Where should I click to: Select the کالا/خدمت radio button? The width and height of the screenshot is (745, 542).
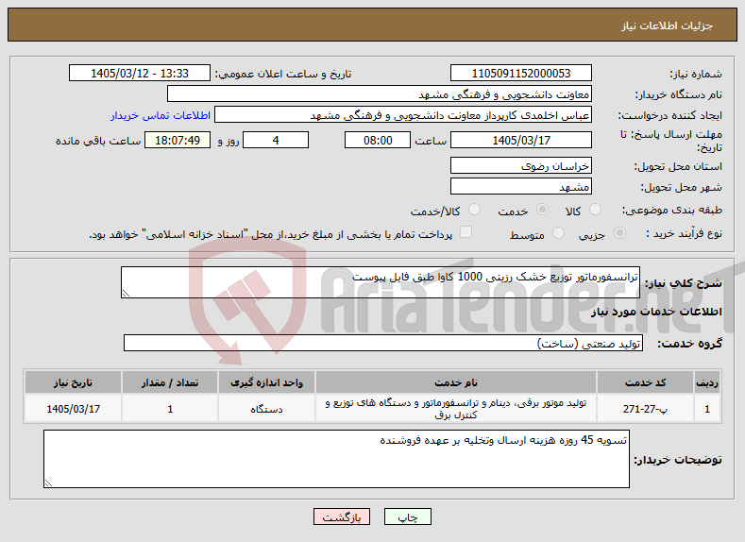(x=474, y=210)
